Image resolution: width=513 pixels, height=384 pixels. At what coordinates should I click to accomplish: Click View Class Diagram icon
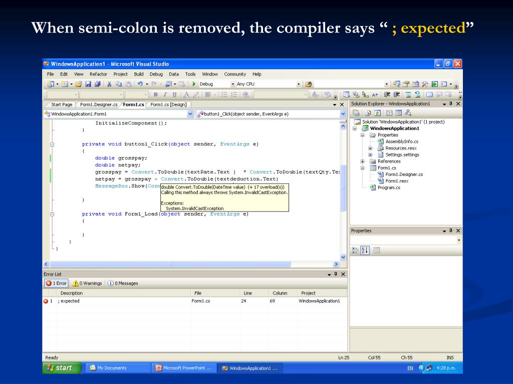coord(408,113)
